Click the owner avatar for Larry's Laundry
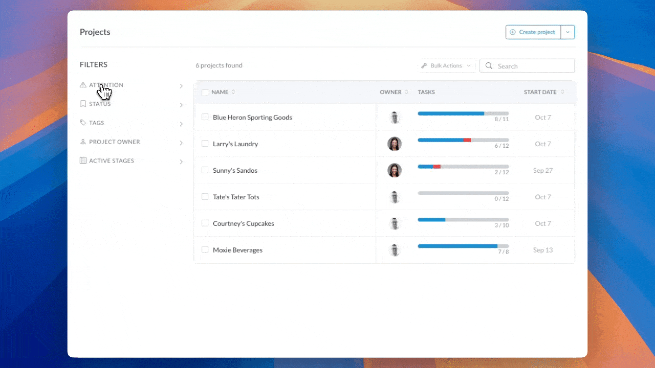Viewport: 655px width, 368px height. pos(395,144)
